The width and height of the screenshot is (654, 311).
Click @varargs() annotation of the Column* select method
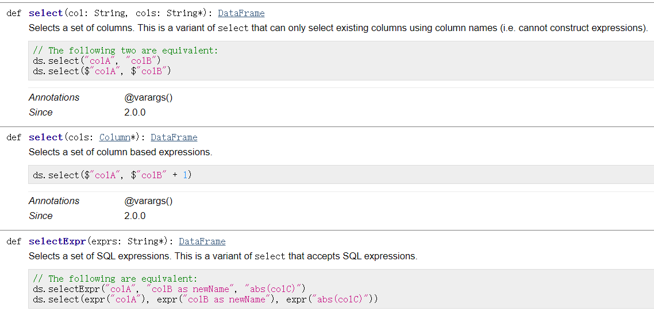148,201
